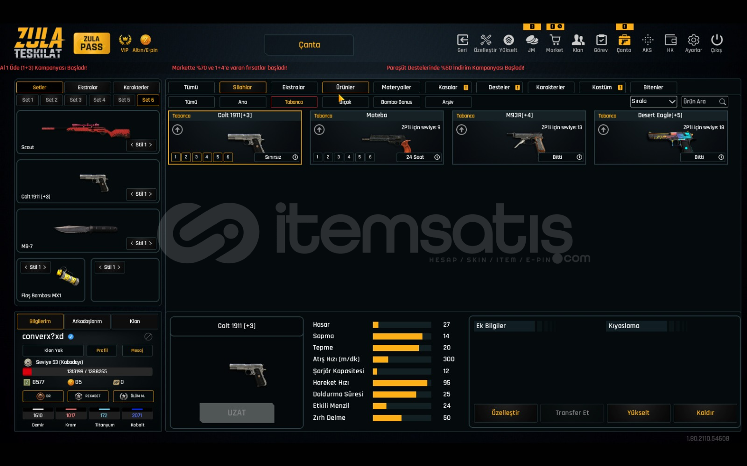
Task: Open the Arkadaşlarım tab
Action: [x=87, y=322]
